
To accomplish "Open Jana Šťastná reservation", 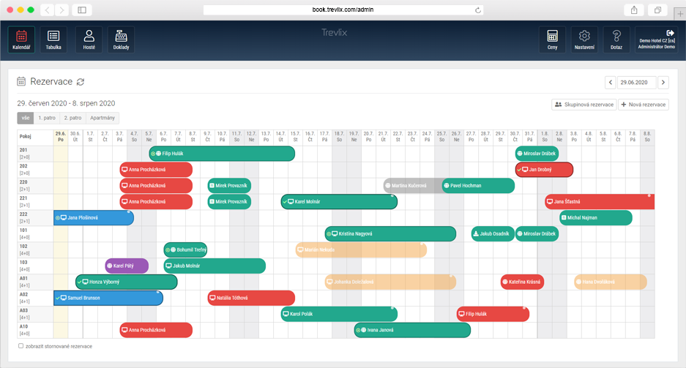I will 600,201.
